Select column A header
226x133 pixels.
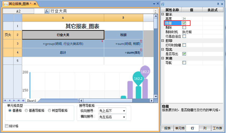[x=63, y=18]
